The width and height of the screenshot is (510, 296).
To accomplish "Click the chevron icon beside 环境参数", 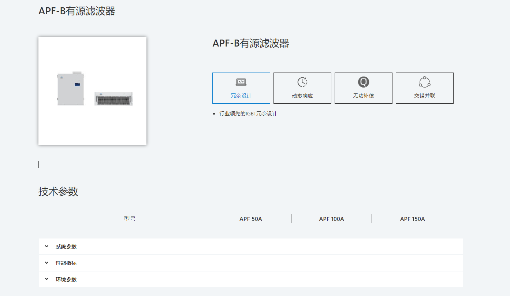I will click(x=46, y=279).
